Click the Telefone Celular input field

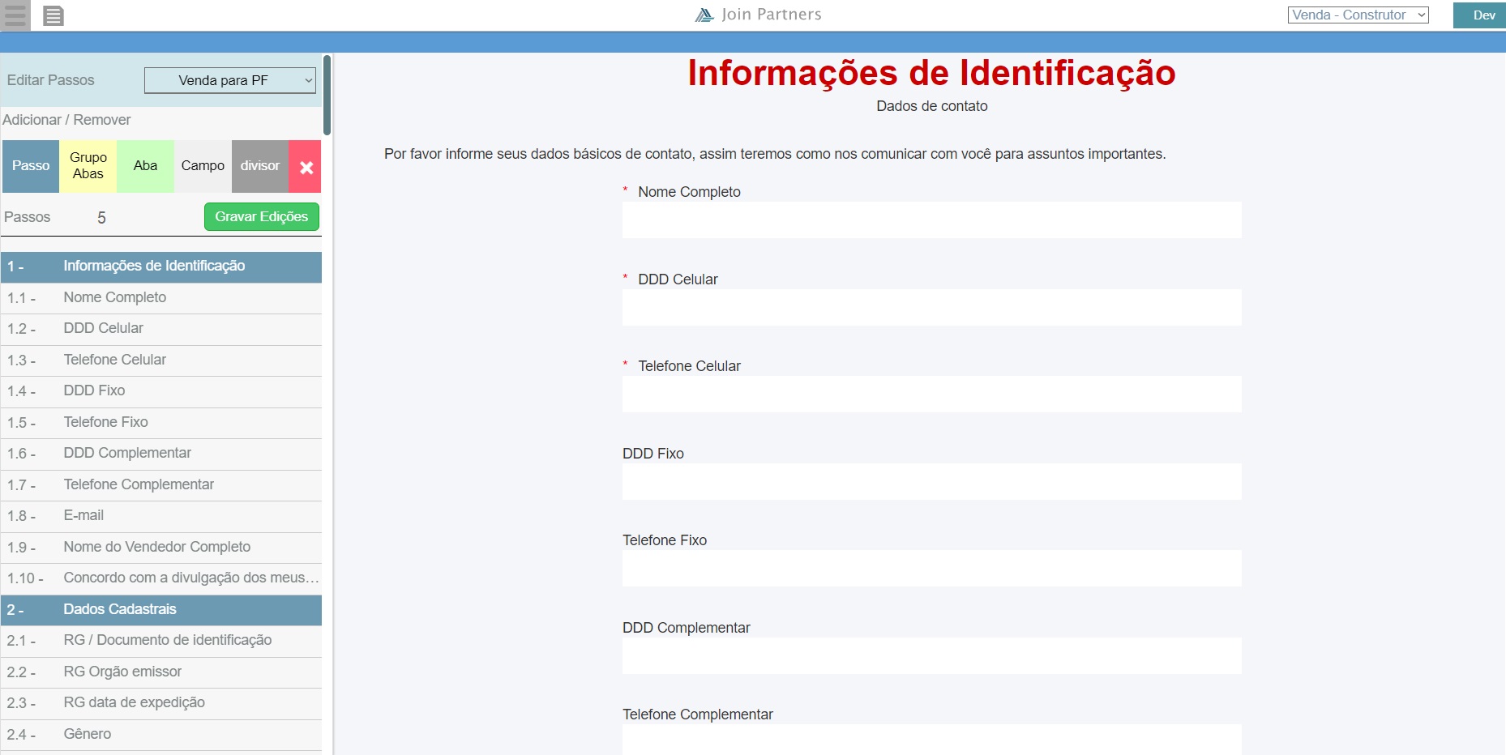[931, 395]
